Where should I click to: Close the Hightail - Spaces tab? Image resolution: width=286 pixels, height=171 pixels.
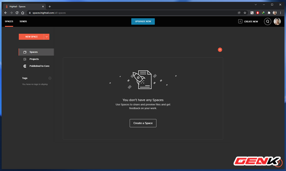43,7
